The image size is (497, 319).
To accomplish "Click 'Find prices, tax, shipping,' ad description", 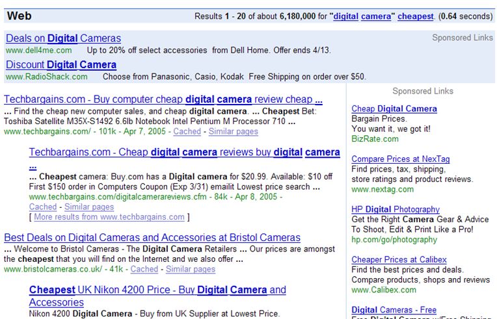I will (x=398, y=169).
